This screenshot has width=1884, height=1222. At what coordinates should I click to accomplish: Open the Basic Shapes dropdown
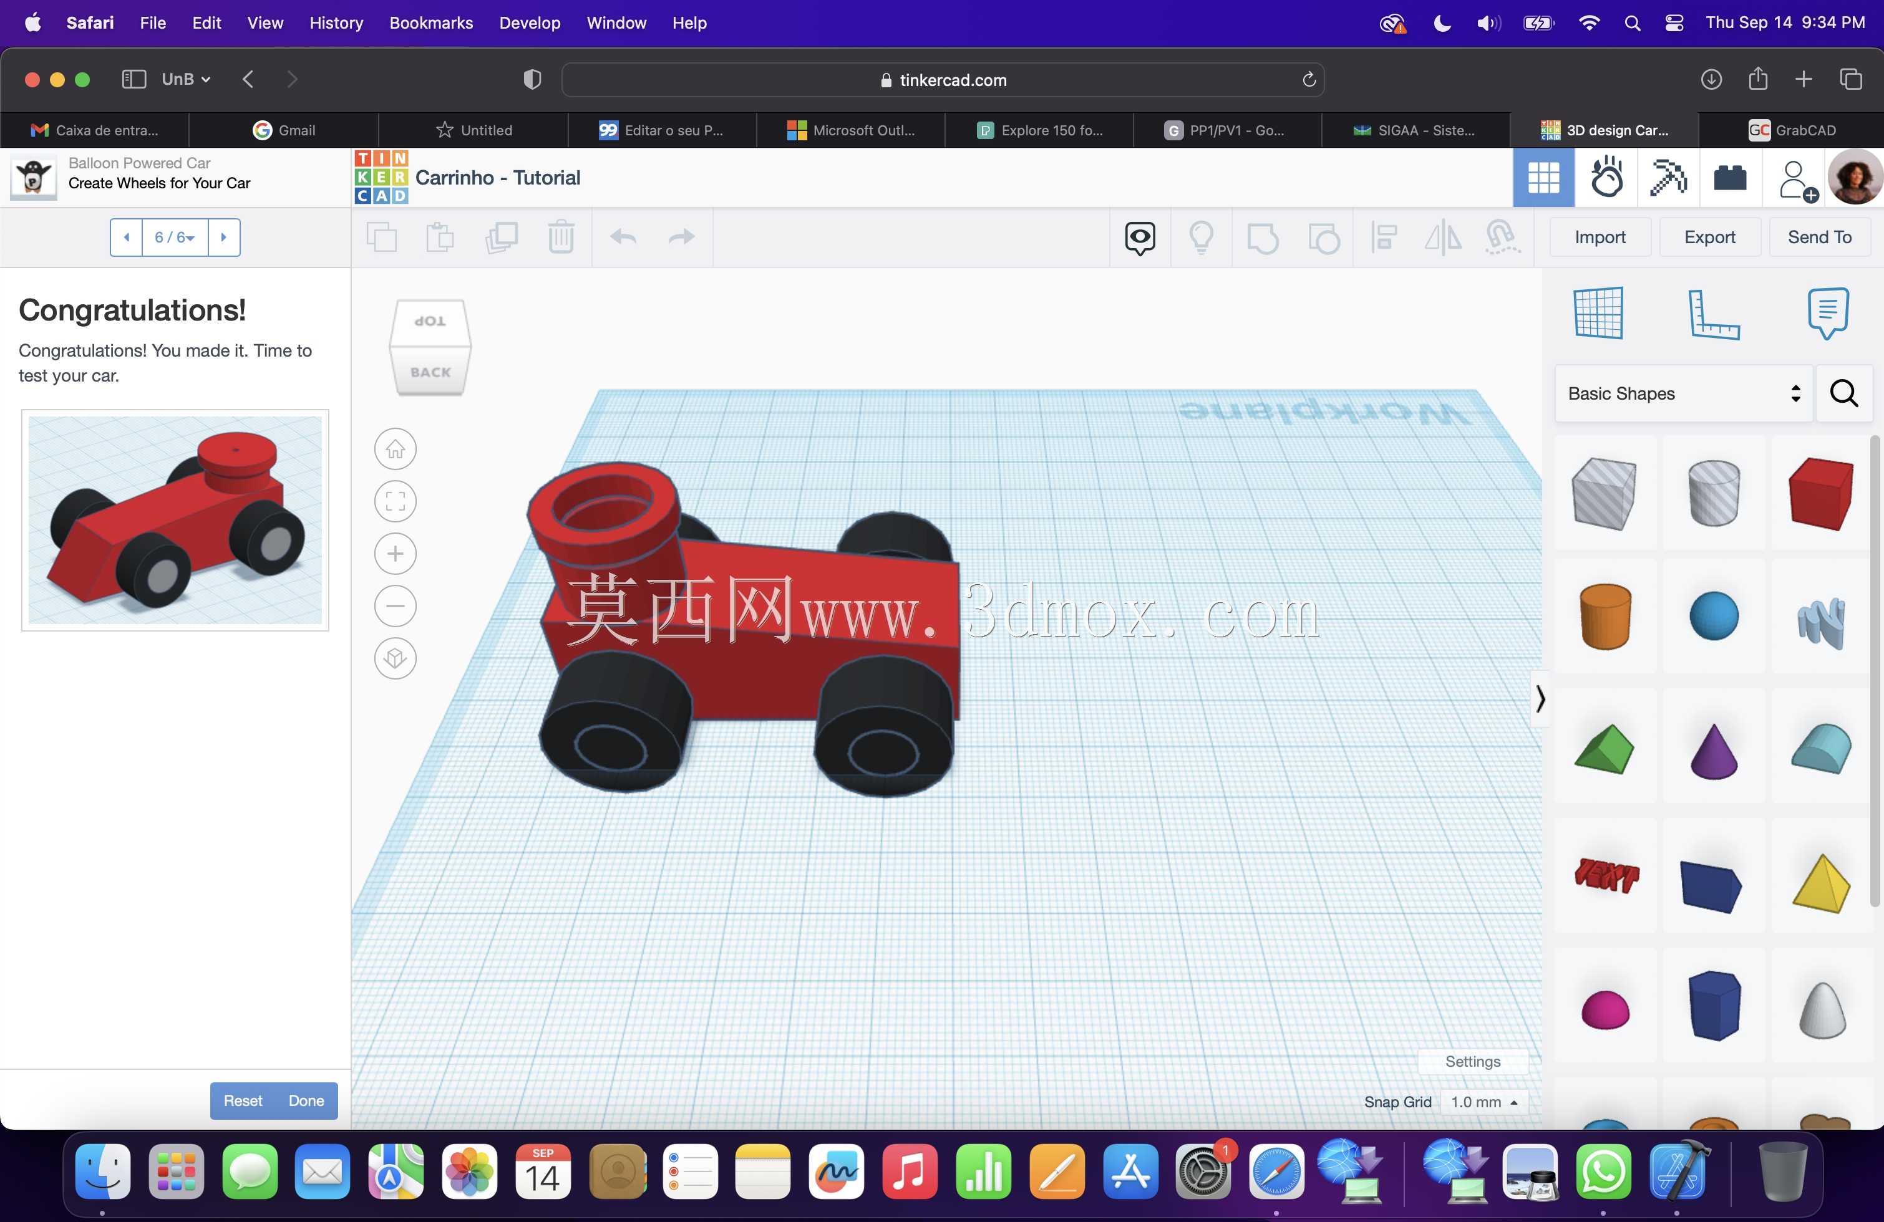pyautogui.click(x=1684, y=393)
